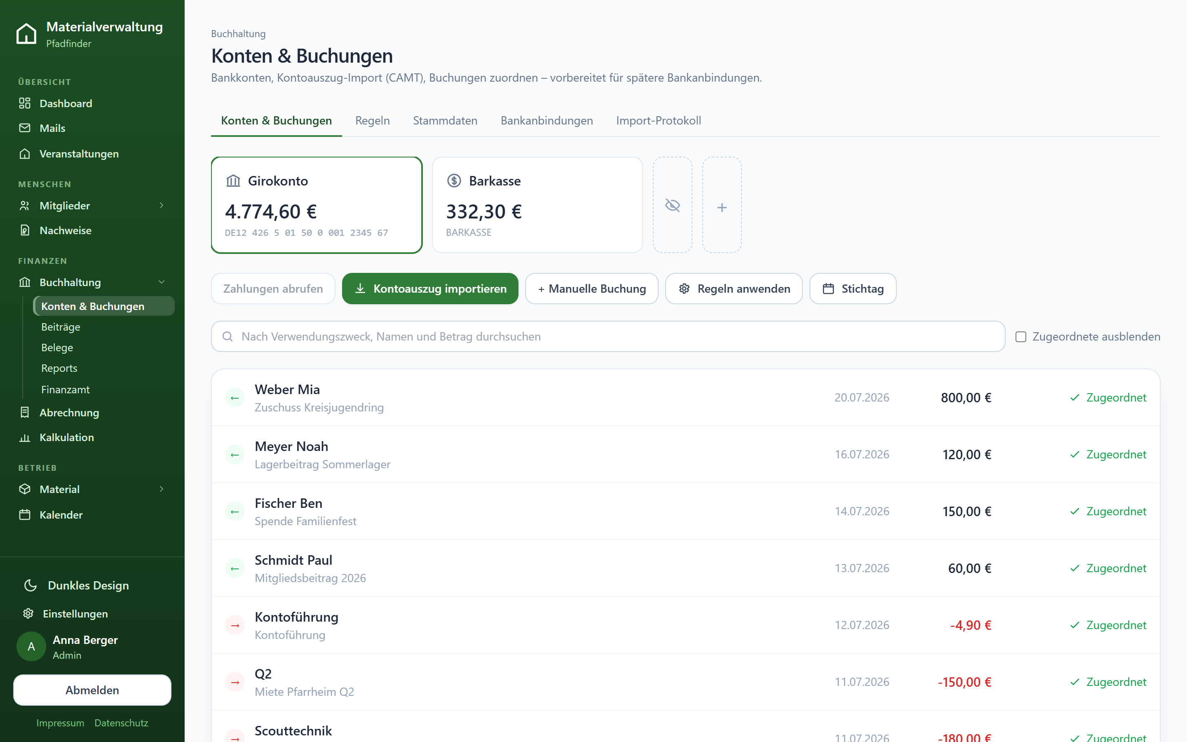Select the Barkasse account card

[x=537, y=205]
